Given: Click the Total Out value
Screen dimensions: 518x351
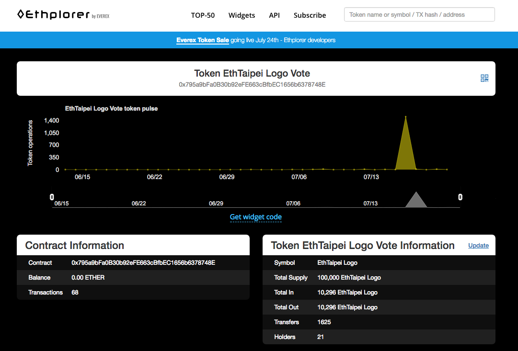Looking at the screenshot, I should [x=347, y=307].
